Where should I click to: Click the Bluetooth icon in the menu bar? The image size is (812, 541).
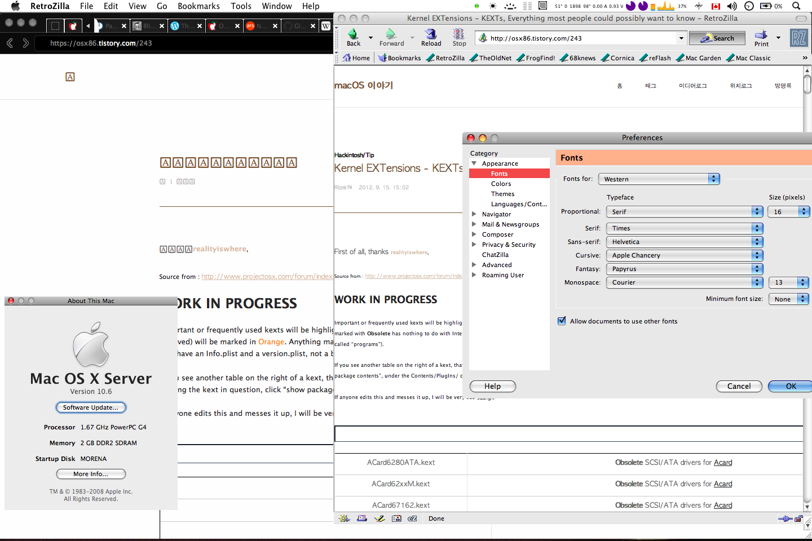tap(699, 6)
